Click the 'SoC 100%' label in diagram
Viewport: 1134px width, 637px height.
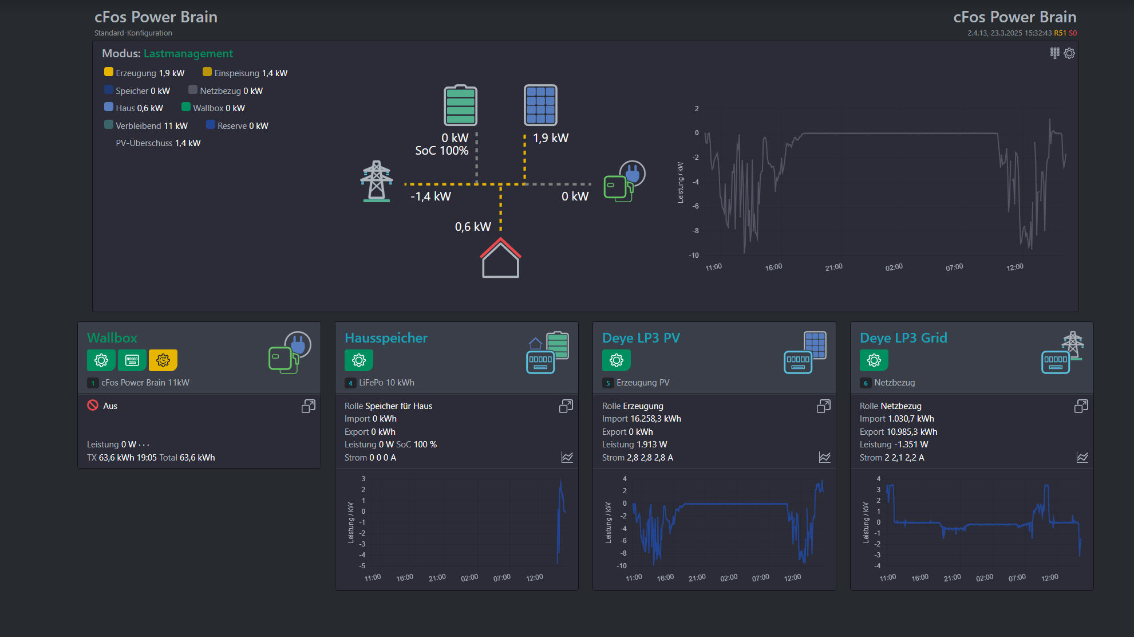pos(441,151)
